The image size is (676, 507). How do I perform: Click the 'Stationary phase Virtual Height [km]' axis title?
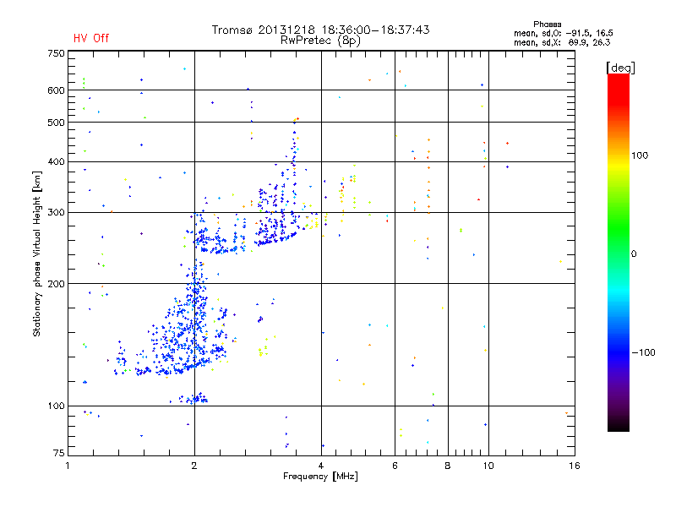36,254
